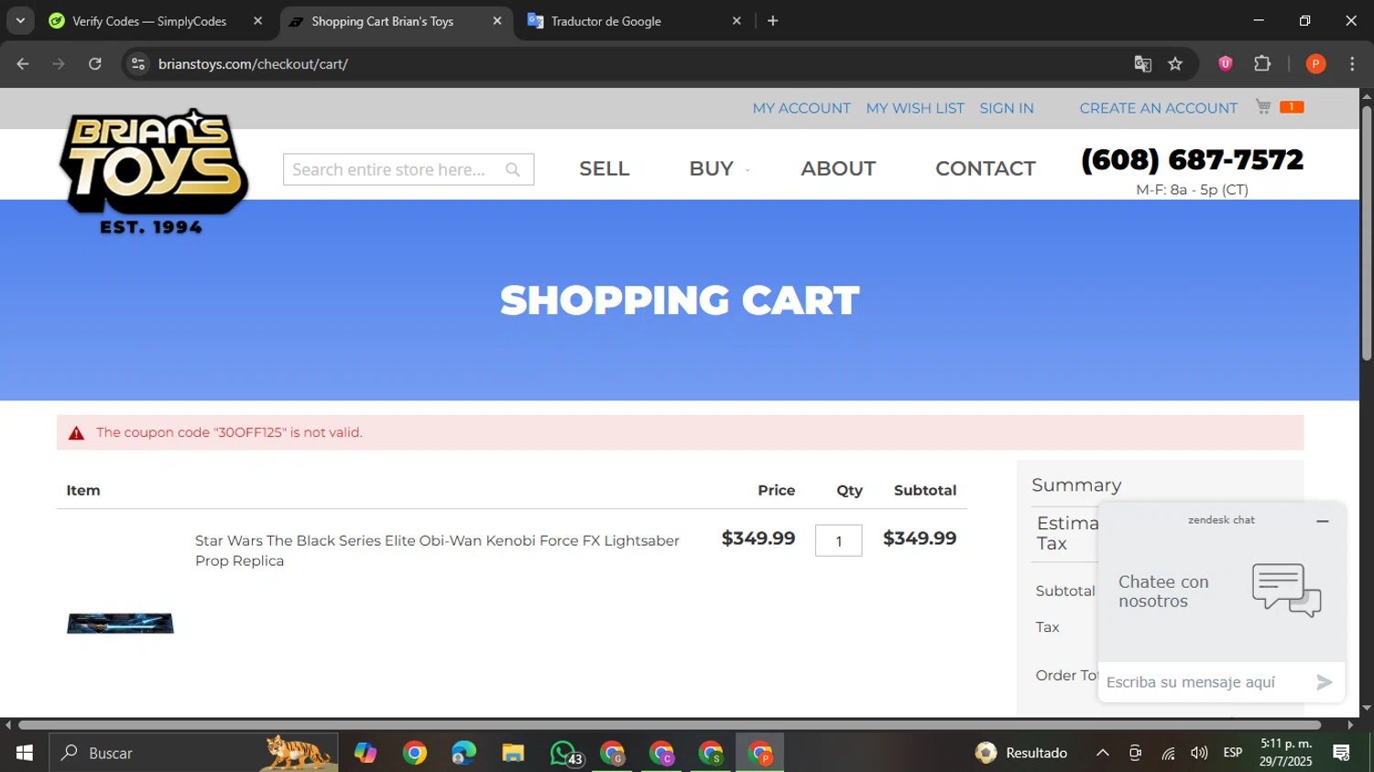This screenshot has height=772, width=1374.
Task: Minimize the Zendesk chat widget
Action: click(1322, 521)
